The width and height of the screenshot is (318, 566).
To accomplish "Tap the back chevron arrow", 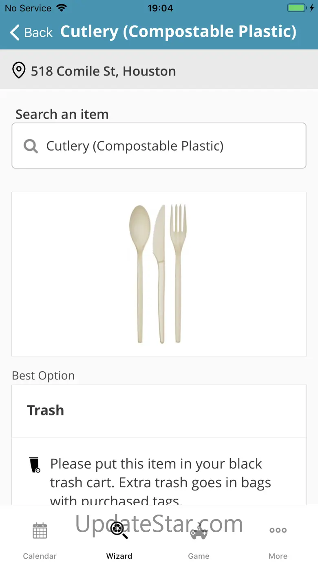I will 14,32.
